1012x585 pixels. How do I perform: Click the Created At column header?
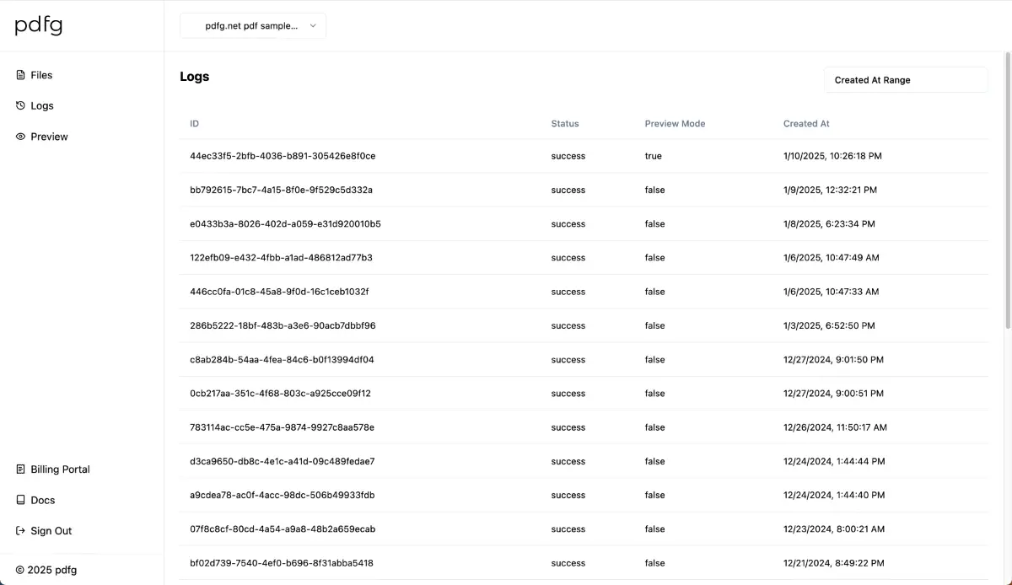click(x=806, y=124)
